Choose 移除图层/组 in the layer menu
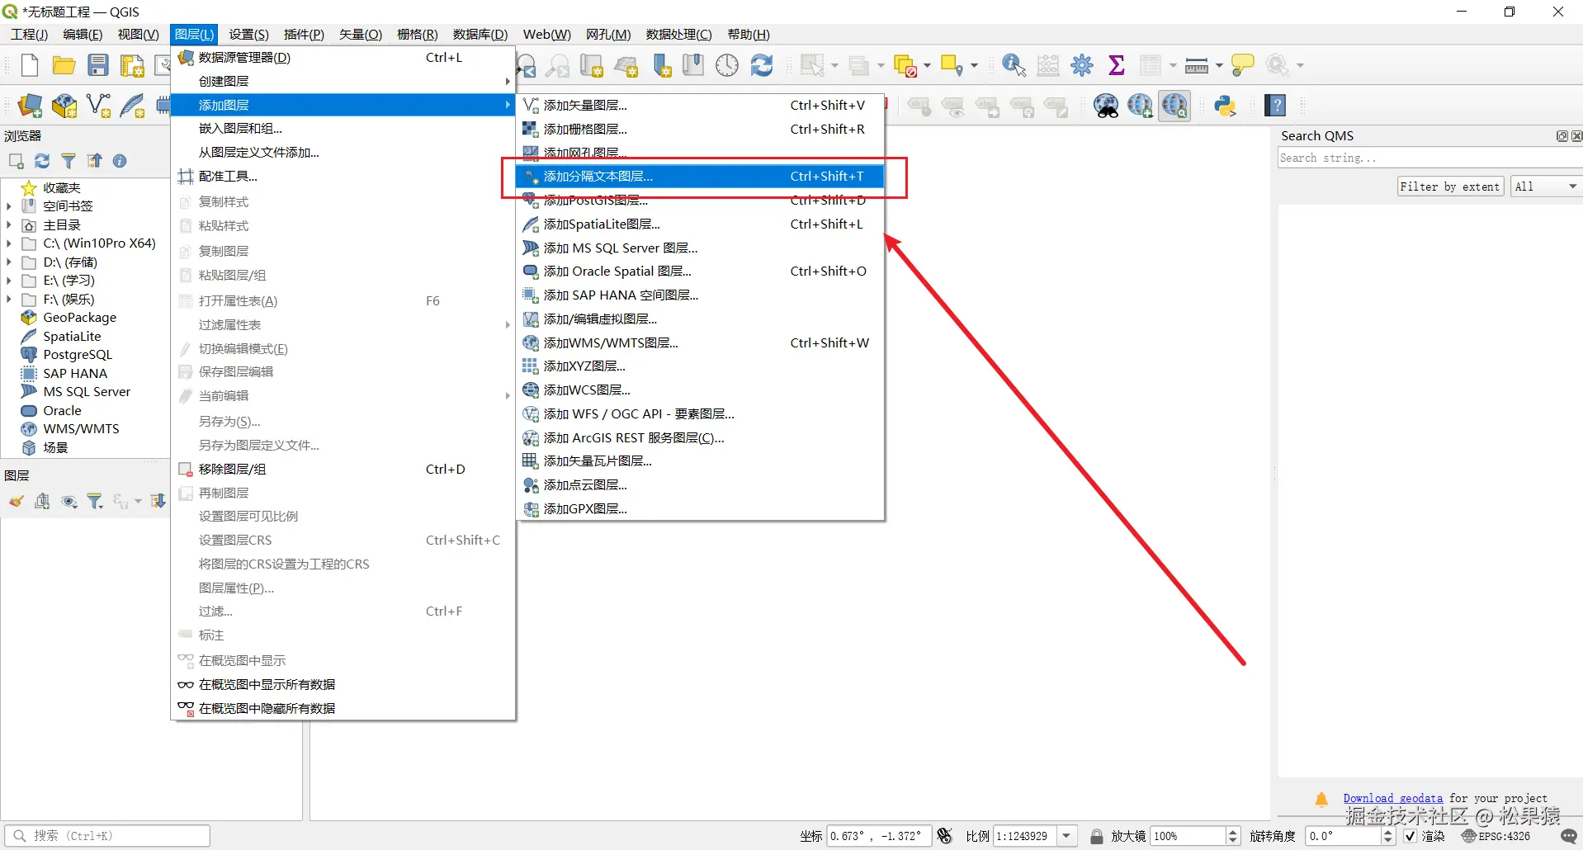This screenshot has width=1583, height=850. (343, 470)
